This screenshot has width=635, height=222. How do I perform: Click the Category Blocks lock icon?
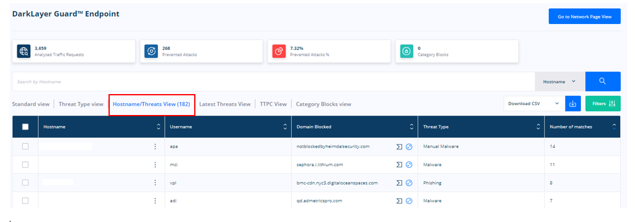(x=407, y=51)
